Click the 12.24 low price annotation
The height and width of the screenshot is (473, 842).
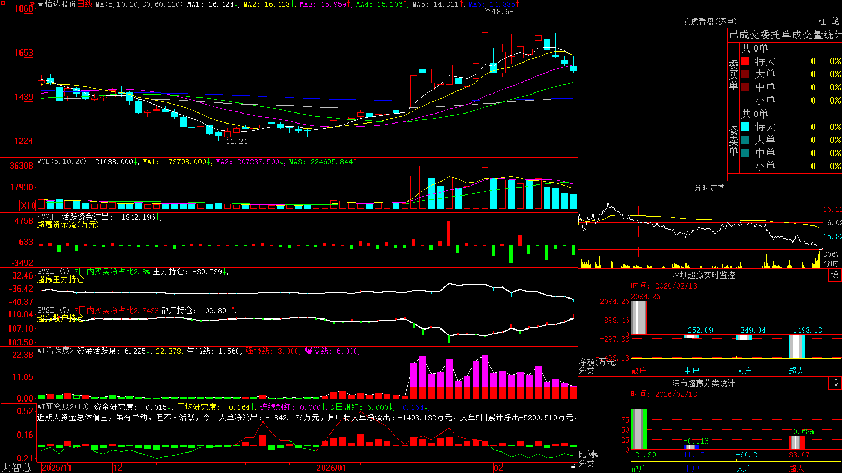tap(236, 141)
